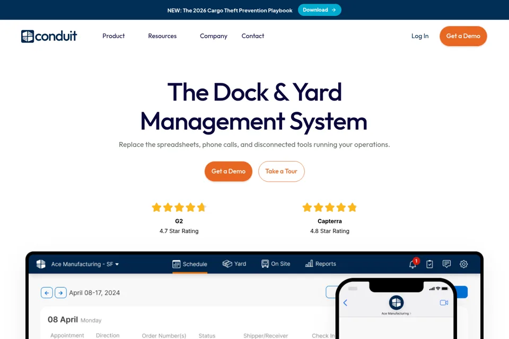Viewport: 509px width, 339px height.
Task: Click the Shipper/Receiver column header
Action: click(266, 336)
